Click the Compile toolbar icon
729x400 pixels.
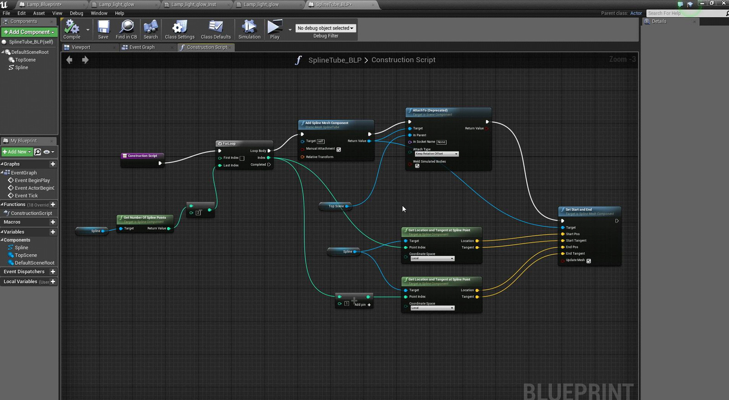tap(72, 30)
